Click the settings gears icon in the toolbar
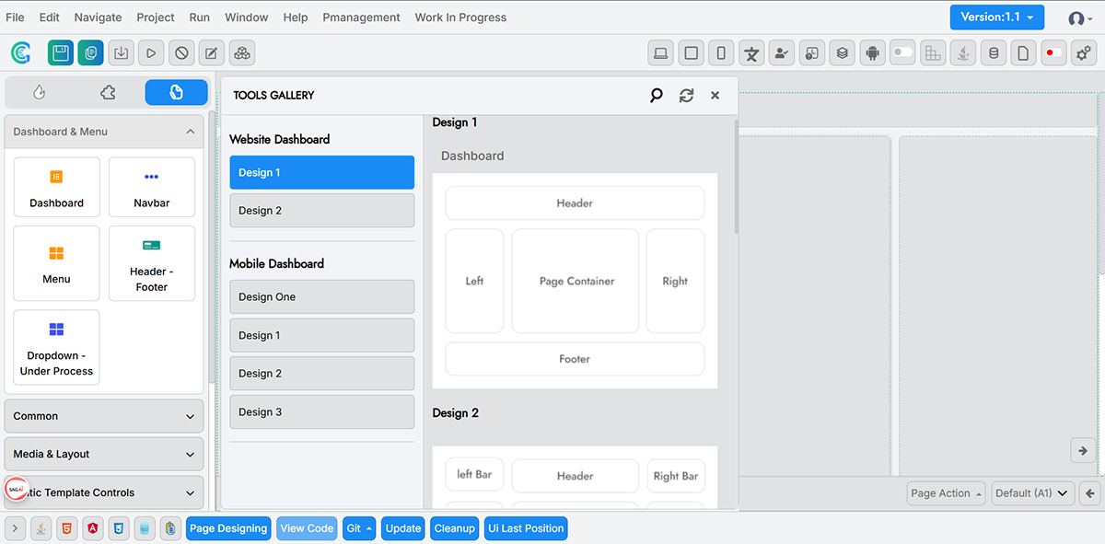 (x=1084, y=52)
